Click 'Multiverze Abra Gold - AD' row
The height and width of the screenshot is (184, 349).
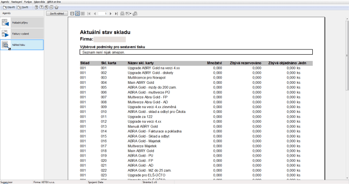(147, 102)
